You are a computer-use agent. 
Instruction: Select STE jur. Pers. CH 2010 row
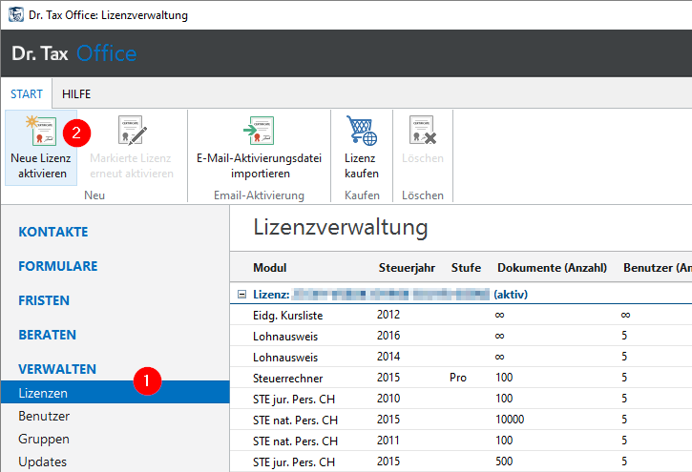tap(461, 399)
